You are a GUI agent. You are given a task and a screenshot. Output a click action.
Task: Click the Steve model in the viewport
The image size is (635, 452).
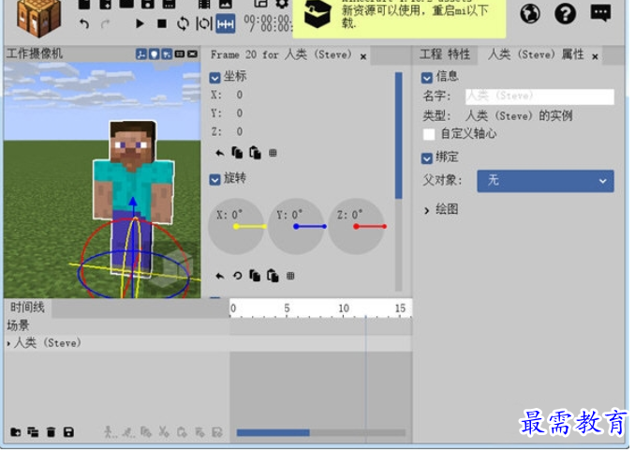pyautogui.click(x=134, y=199)
